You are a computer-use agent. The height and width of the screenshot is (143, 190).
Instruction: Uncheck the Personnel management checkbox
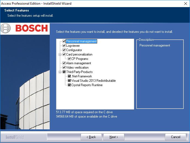[x=64, y=41]
